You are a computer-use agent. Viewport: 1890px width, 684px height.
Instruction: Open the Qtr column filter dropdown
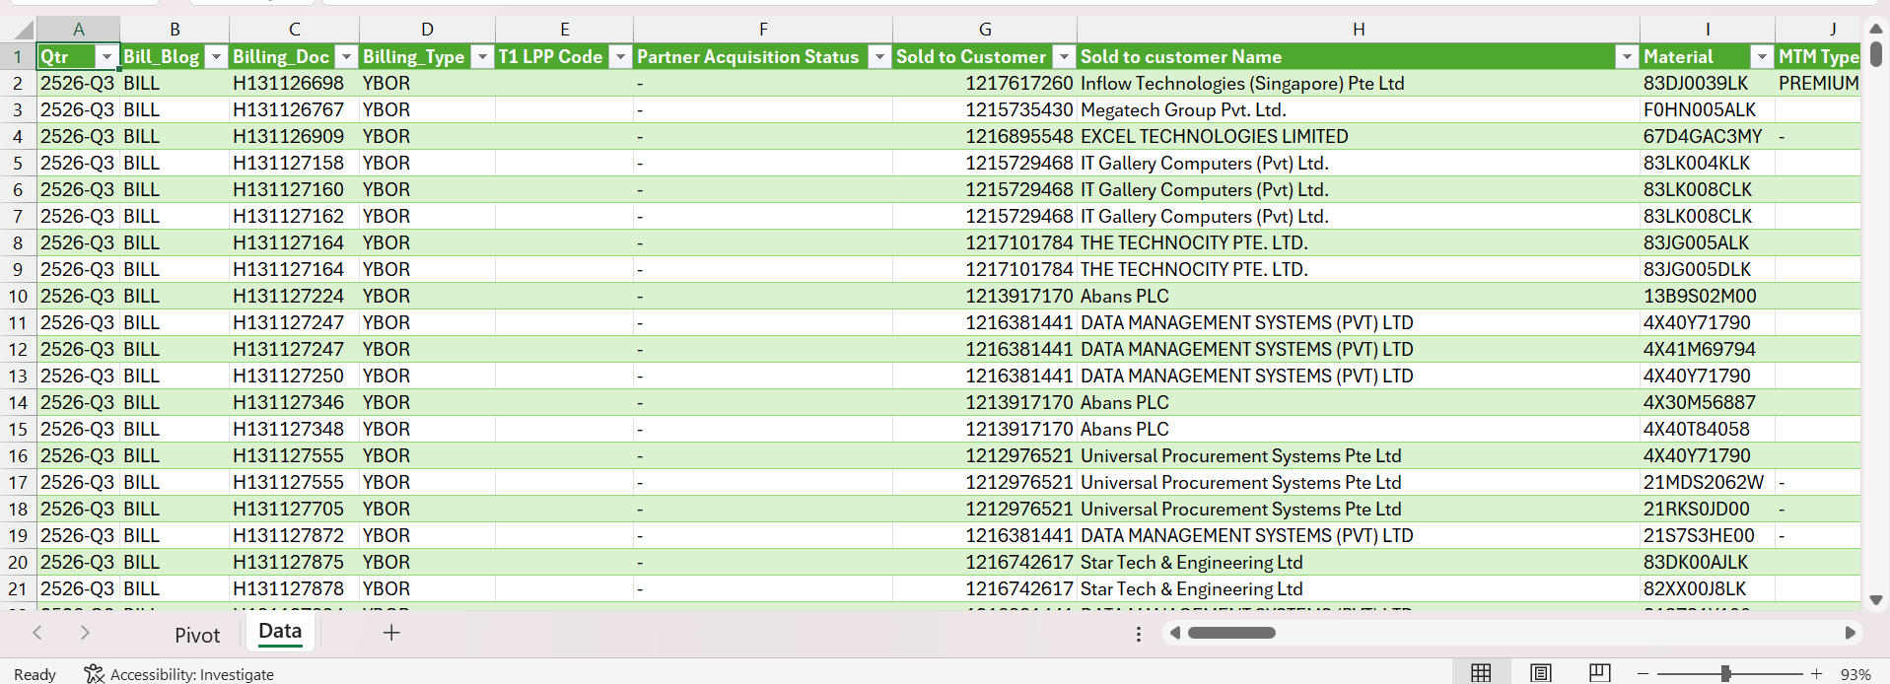(106, 57)
